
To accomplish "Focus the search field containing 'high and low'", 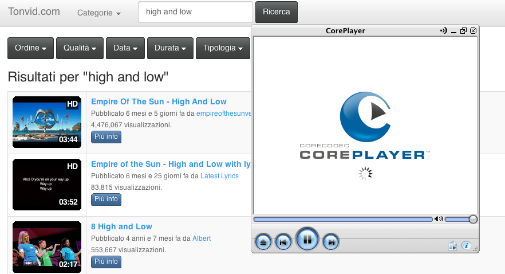I will (x=195, y=12).
